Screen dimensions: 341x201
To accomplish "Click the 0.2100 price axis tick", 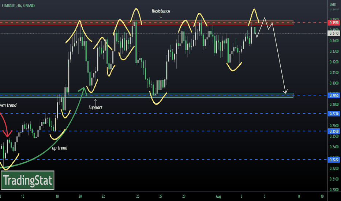I will [x=334, y=179].
